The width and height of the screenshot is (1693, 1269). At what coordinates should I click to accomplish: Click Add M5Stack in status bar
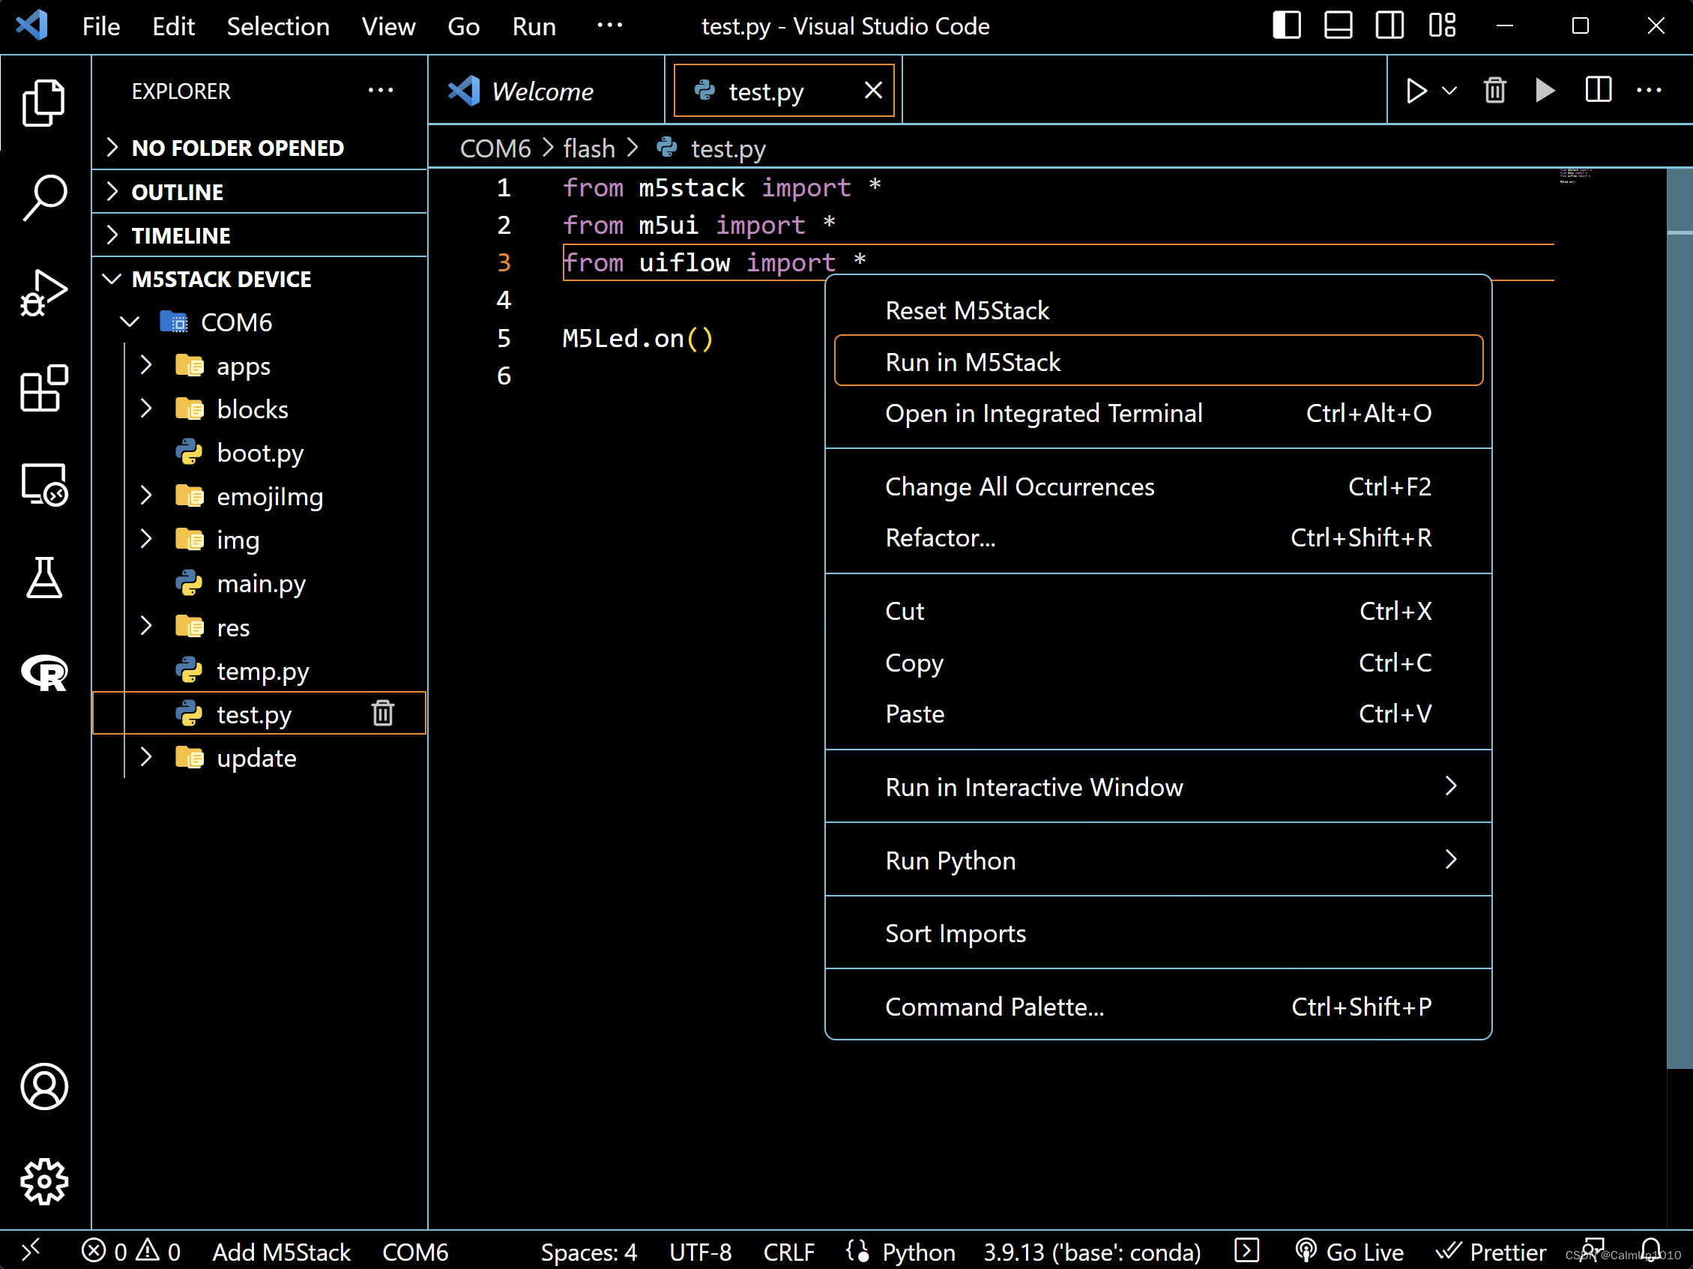coord(281,1252)
